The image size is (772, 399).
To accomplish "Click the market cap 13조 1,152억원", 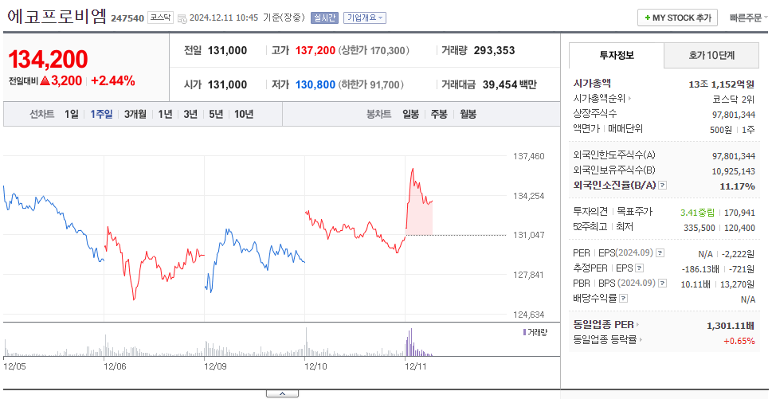I will tap(721, 84).
